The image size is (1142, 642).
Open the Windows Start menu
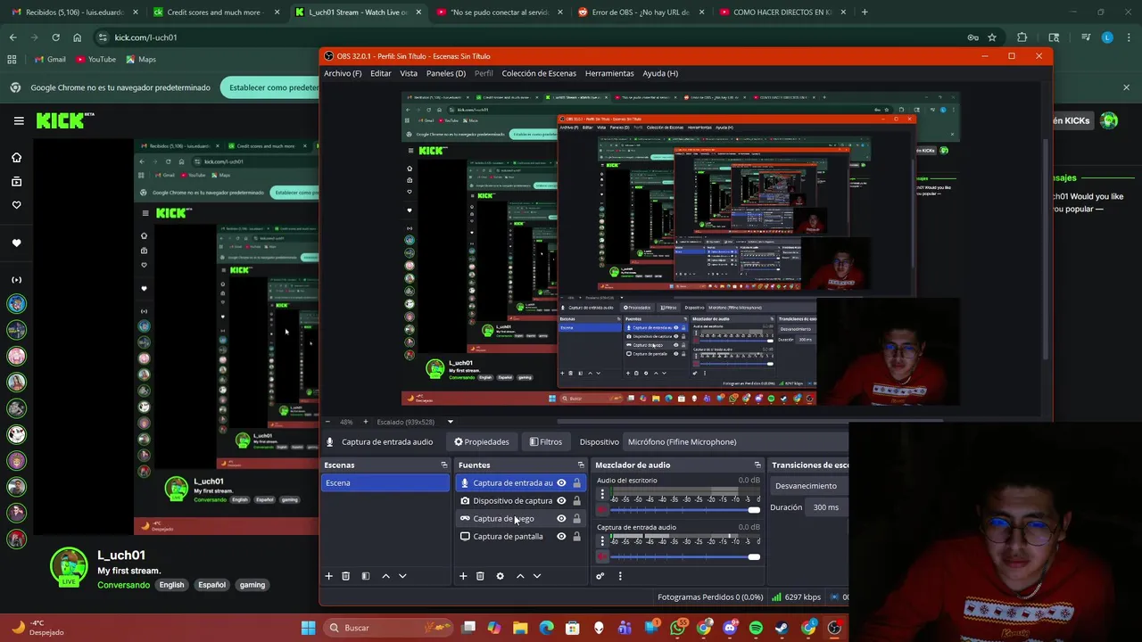(x=308, y=628)
